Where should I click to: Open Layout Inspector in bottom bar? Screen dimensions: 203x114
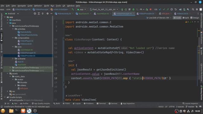(190, 104)
